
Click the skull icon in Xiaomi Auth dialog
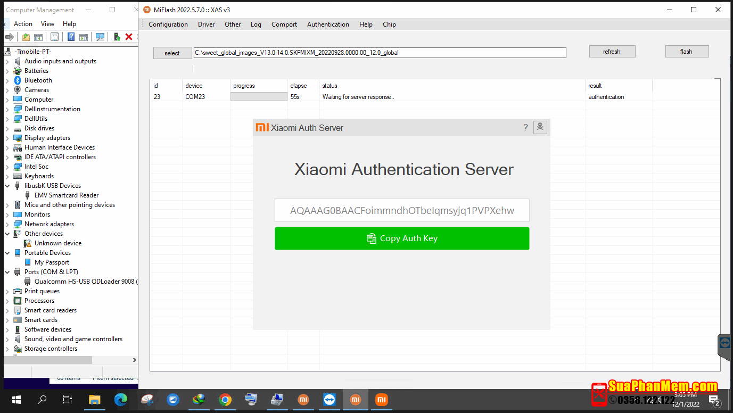(540, 127)
